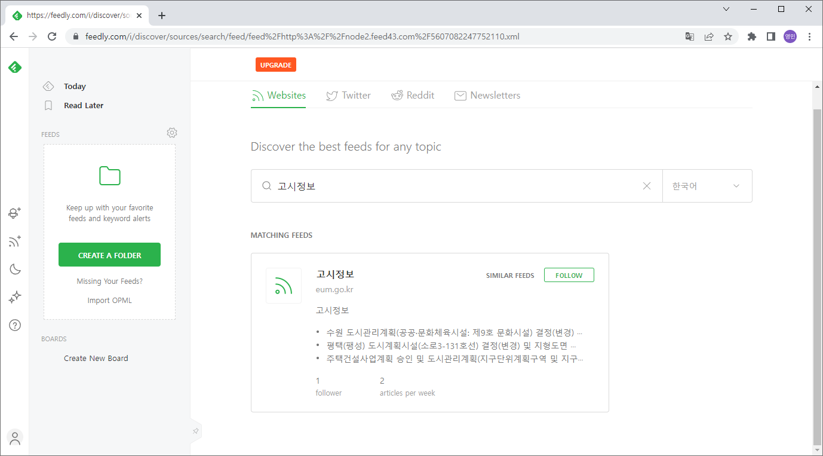Click the article starting with 평택(팽성)
823x456 pixels.
452,345
